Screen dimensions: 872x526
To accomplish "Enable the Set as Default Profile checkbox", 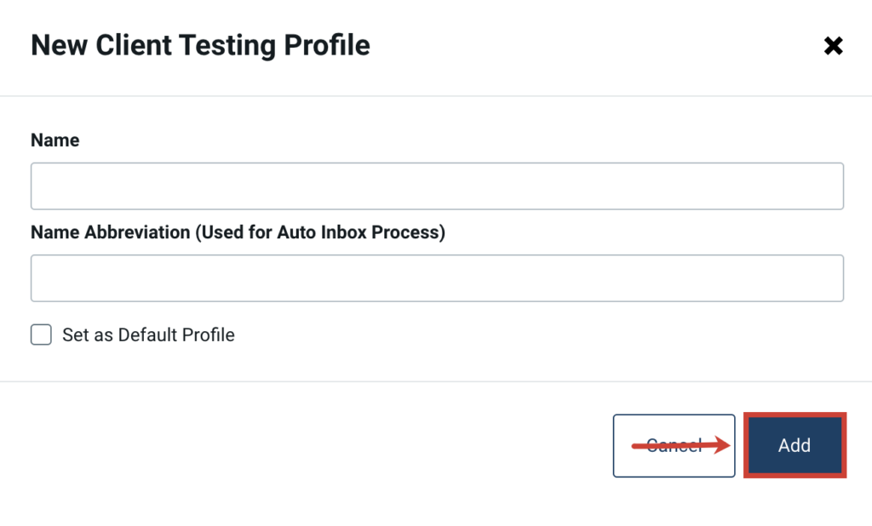I will point(41,334).
